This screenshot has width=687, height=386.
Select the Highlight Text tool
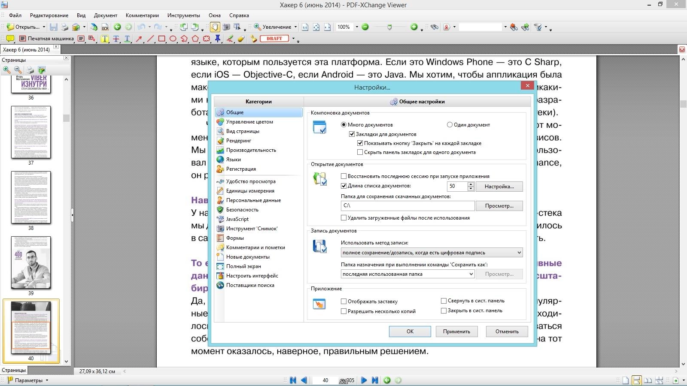(x=104, y=39)
